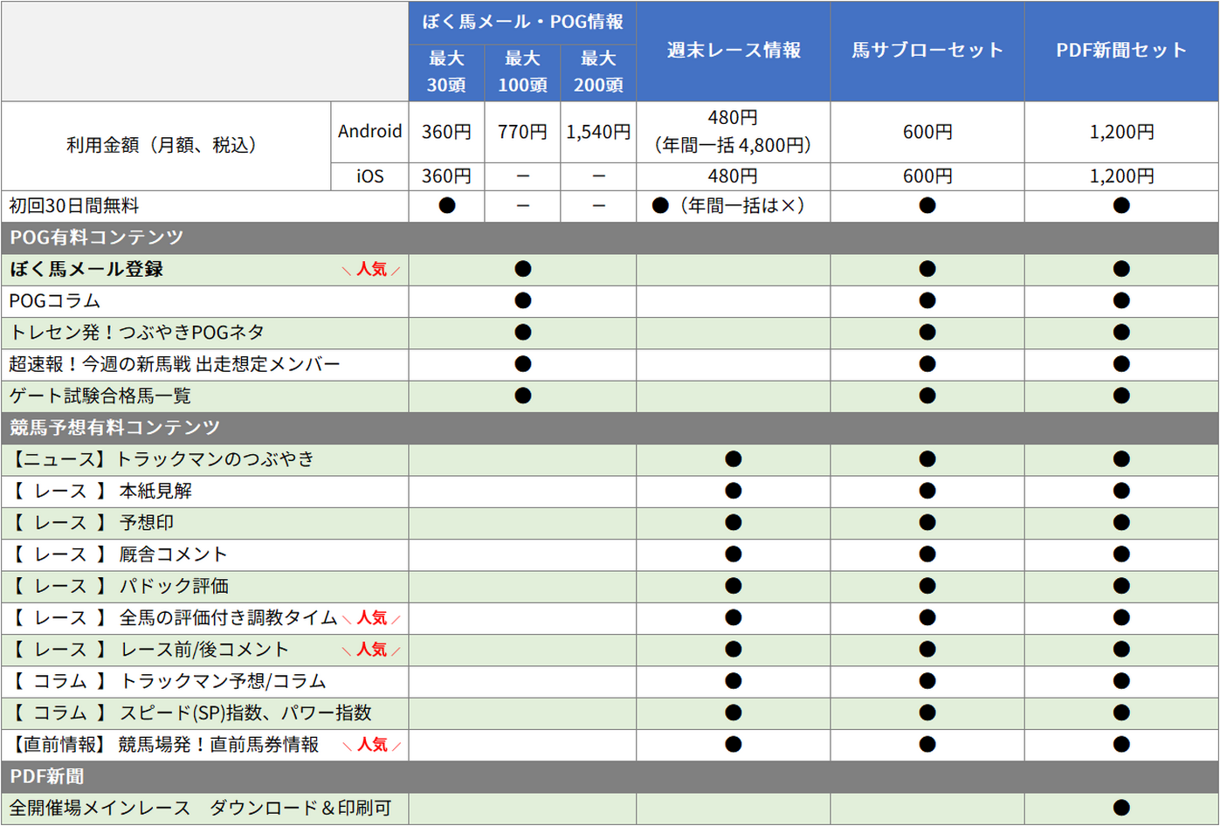Image resolution: width=1220 pixels, height=826 pixels.
Task: Click the PDF新聞セット dot in 全開催場メインレース row
Action: (x=1121, y=809)
